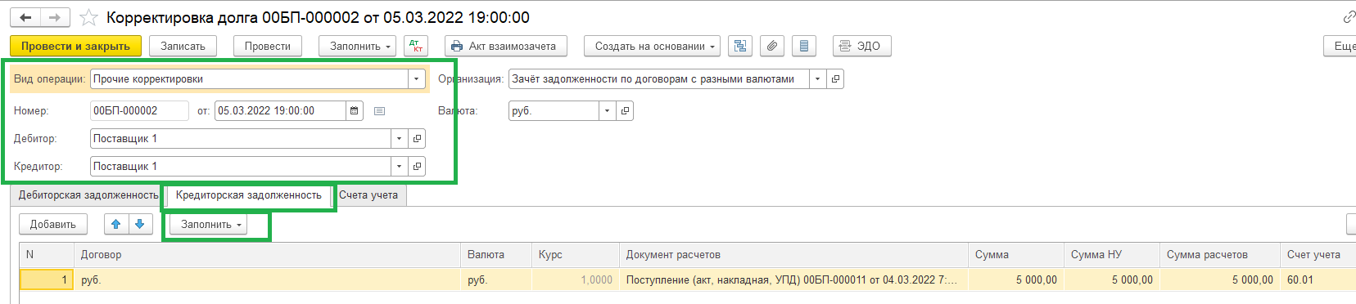
Task: Switch to Дебиторская задолженность tab
Action: [88, 195]
